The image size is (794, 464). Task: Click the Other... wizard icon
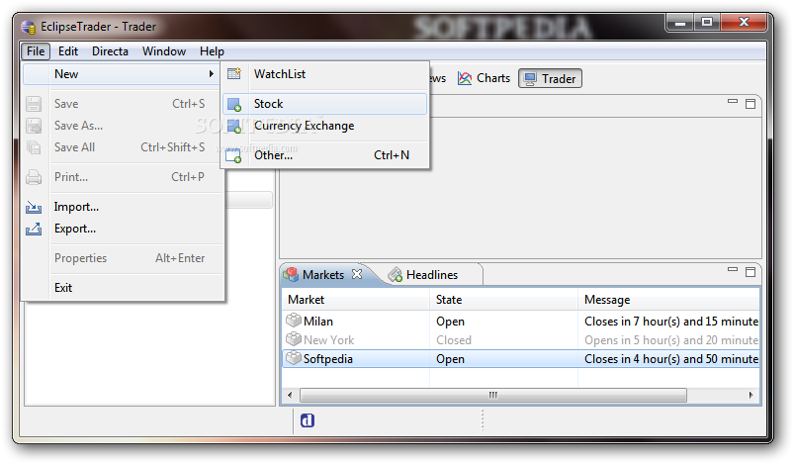tap(233, 156)
